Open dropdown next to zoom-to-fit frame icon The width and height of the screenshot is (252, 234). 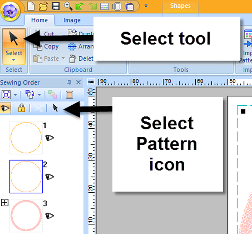click(x=15, y=94)
